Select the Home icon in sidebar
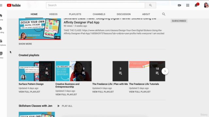The height and width of the screenshot is (117, 209). [x=1, y=16]
